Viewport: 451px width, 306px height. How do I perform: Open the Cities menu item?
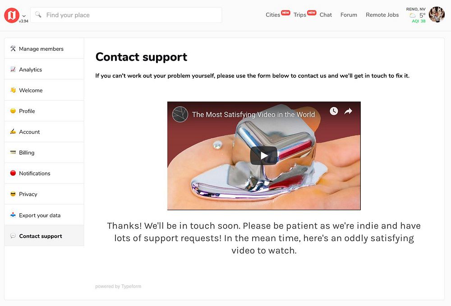[x=273, y=15]
